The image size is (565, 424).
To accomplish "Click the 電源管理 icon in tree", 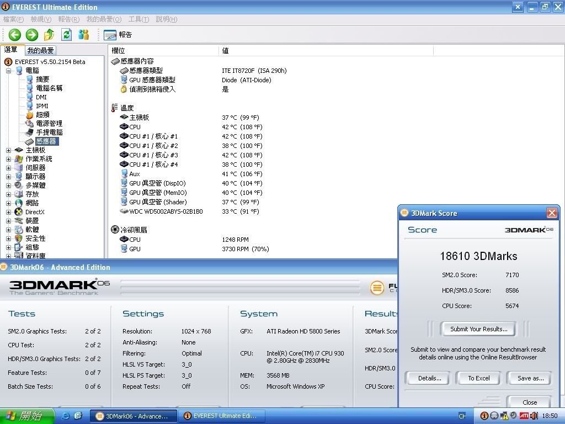I will [x=30, y=124].
